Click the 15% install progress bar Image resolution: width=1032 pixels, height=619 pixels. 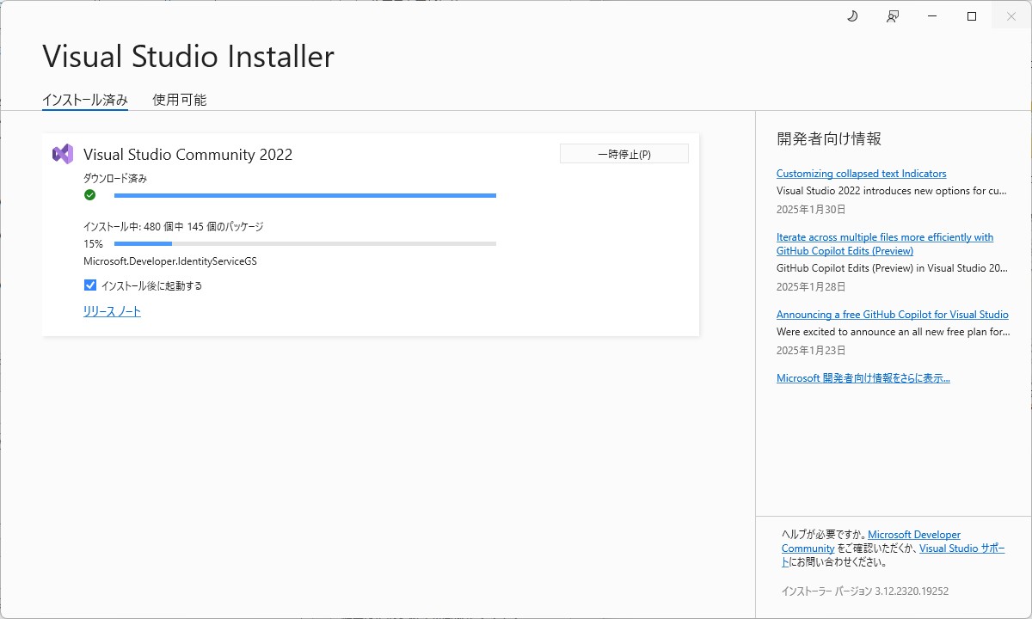pos(305,244)
